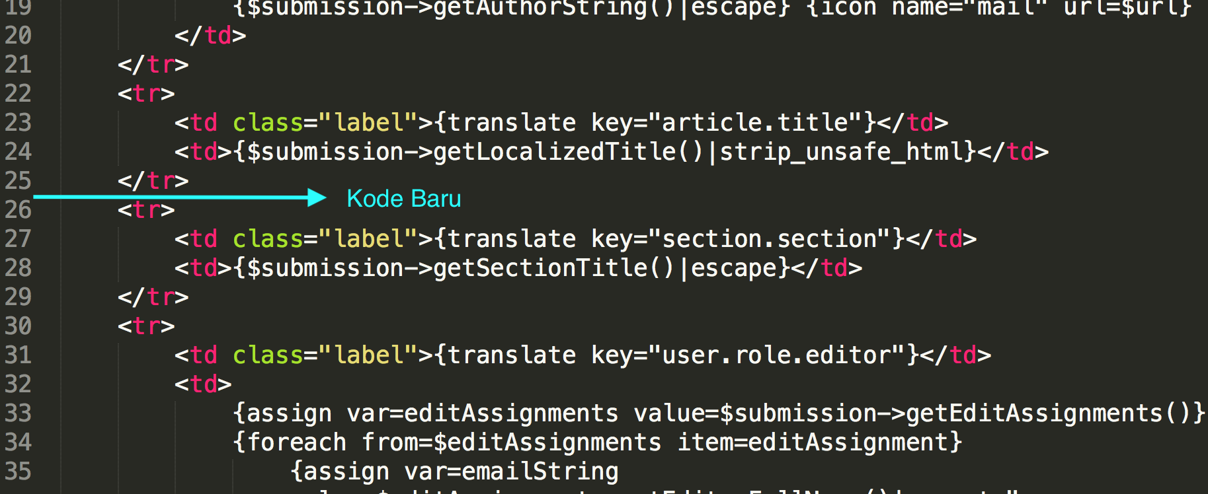Viewport: 1208px width, 494px height.
Task: Click gutter line number 27
Action: (x=18, y=239)
